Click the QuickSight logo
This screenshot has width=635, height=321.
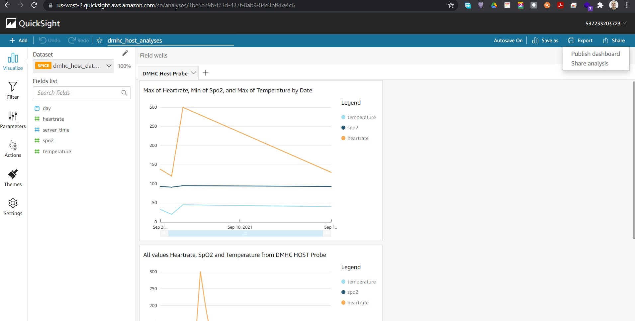point(33,23)
